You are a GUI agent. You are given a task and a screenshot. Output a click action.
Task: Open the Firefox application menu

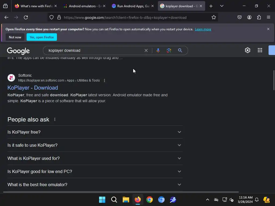(x=269, y=17)
